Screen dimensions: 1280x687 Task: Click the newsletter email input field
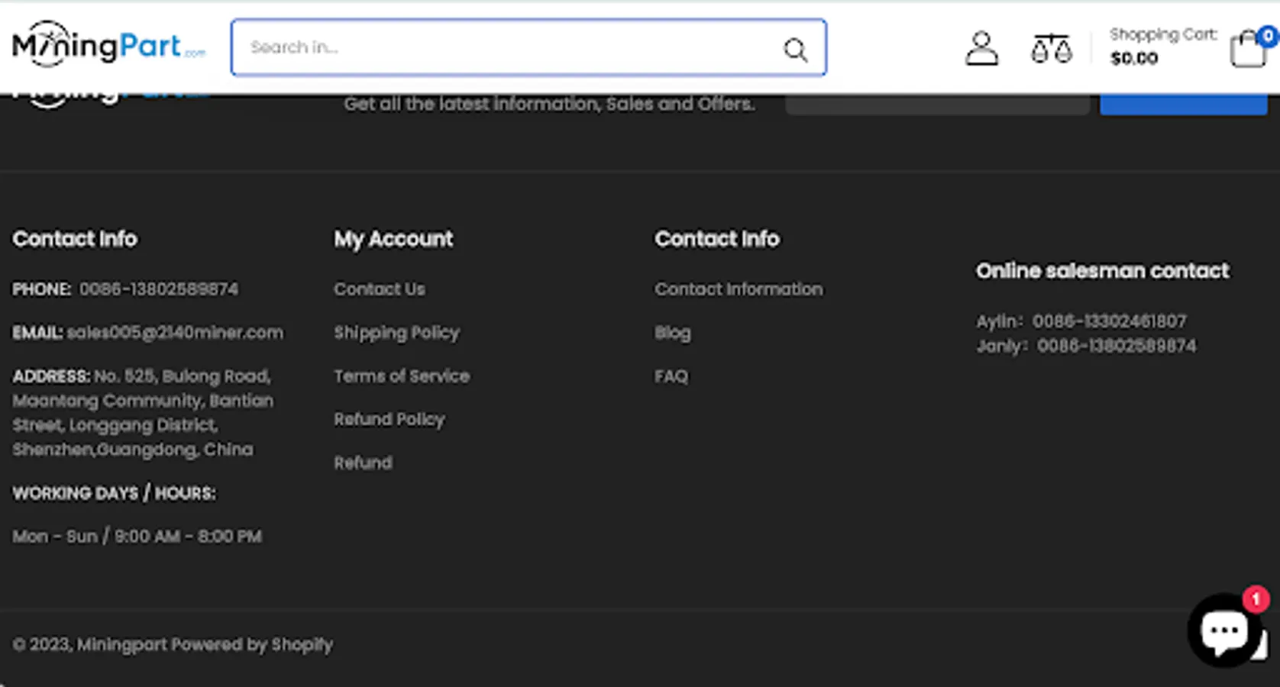[x=937, y=105]
